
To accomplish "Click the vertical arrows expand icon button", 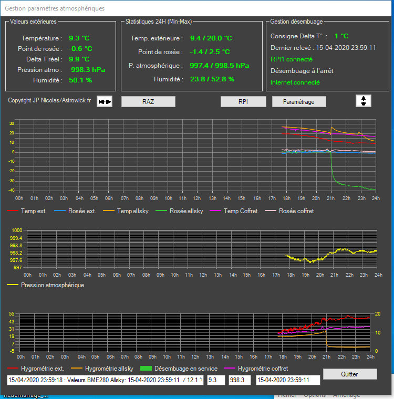I will click(x=364, y=101).
